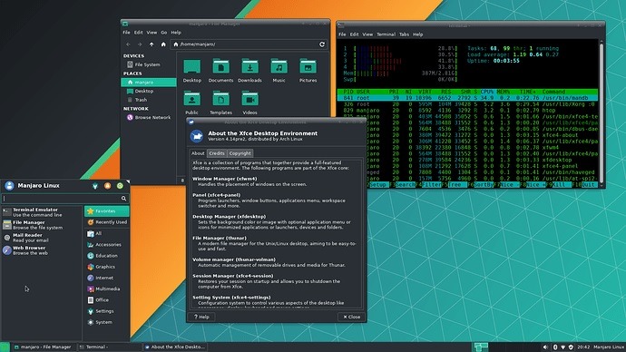Click the Whisker menu search field

point(64,199)
